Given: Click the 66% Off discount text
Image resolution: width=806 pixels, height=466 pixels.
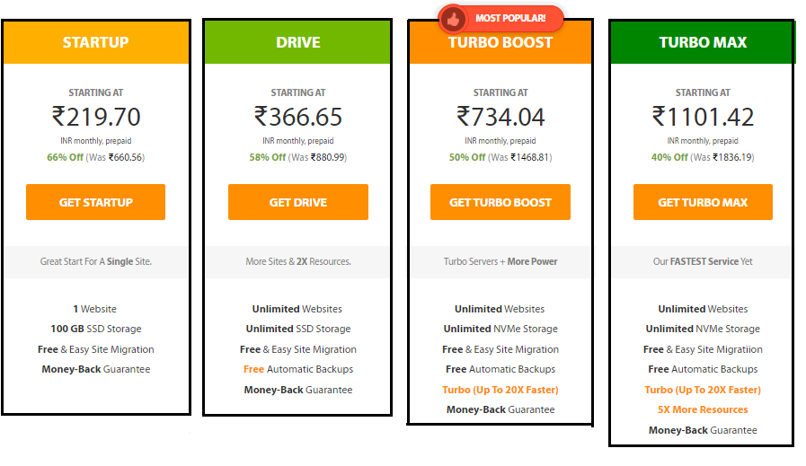Looking at the screenshot, I should pos(65,157).
